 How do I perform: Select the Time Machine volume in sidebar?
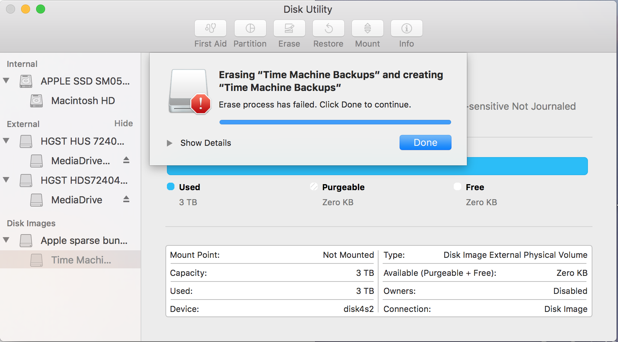[x=81, y=260]
